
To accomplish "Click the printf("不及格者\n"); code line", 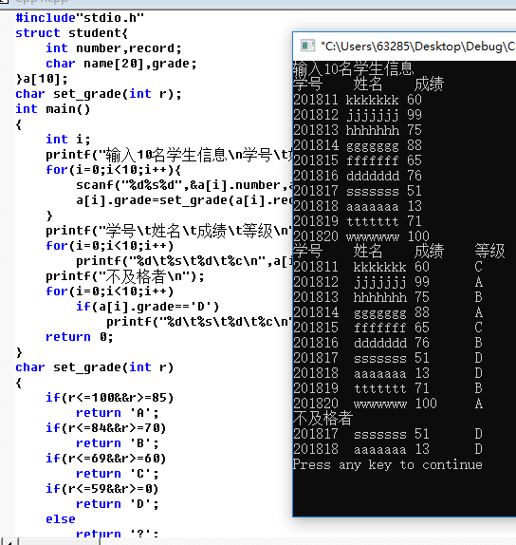I will tap(125, 276).
